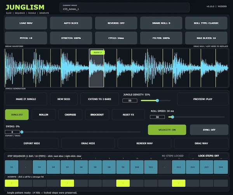This screenshot has width=233, height=195.
Task: Click sequencer step 10 labeled S10
Action: [x=137, y=167]
